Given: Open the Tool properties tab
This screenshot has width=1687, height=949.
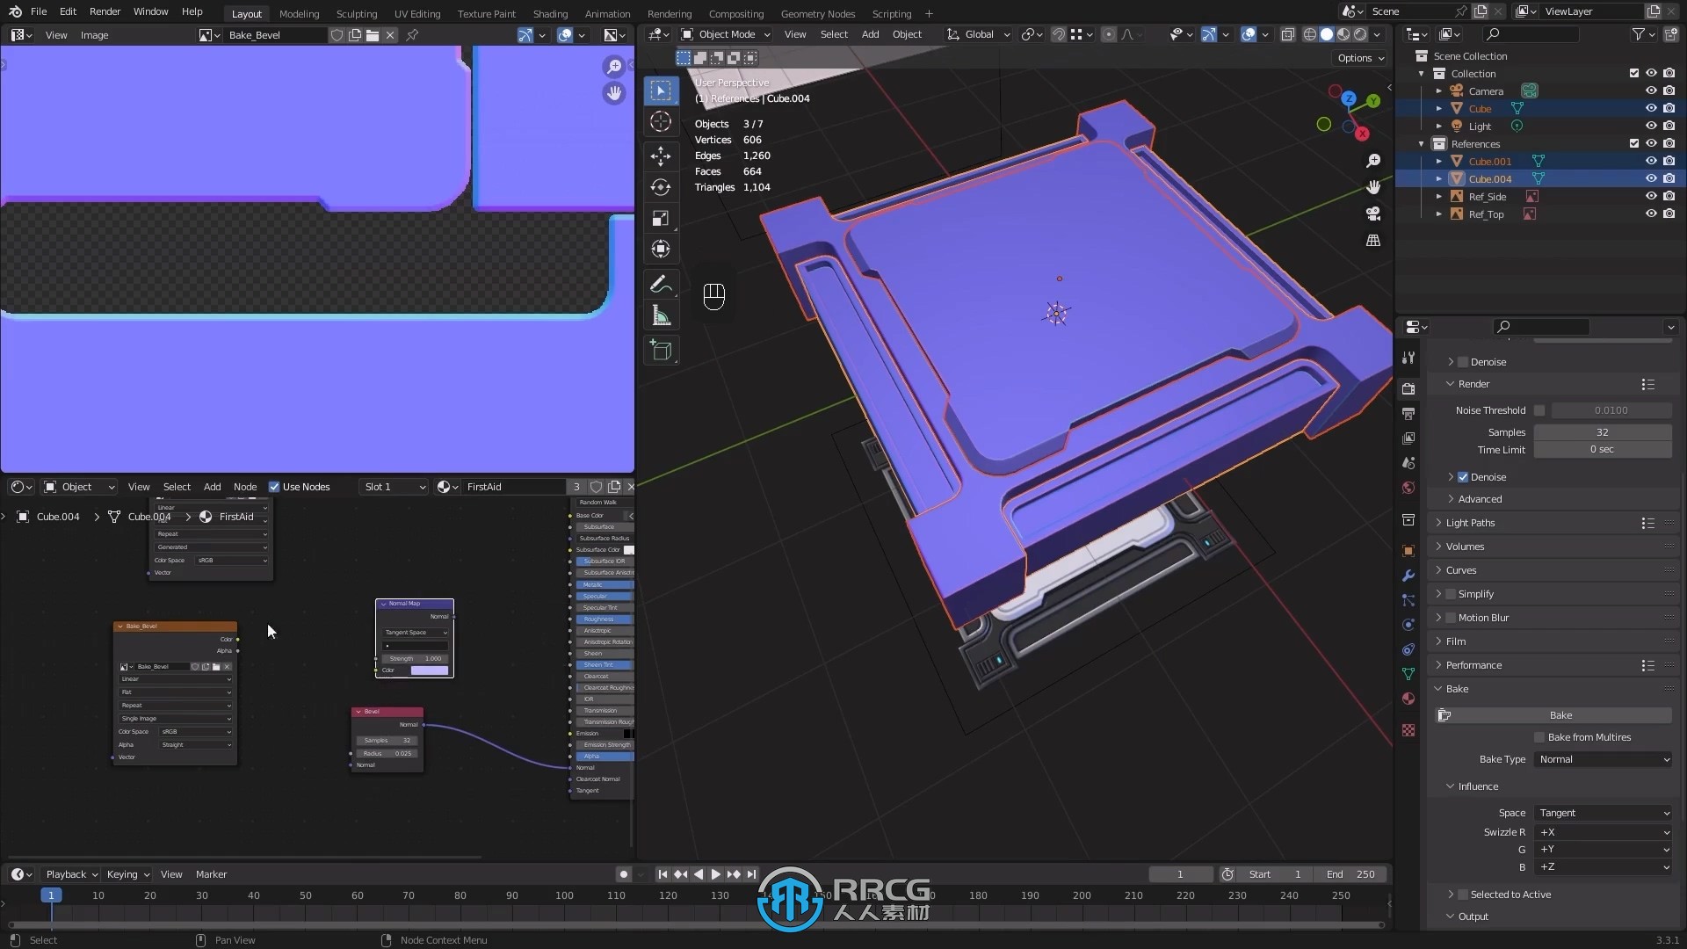Looking at the screenshot, I should click(x=1408, y=358).
